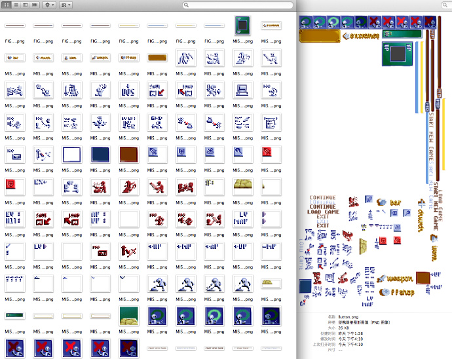Switch Finder to Cover Flow view

point(35,5)
